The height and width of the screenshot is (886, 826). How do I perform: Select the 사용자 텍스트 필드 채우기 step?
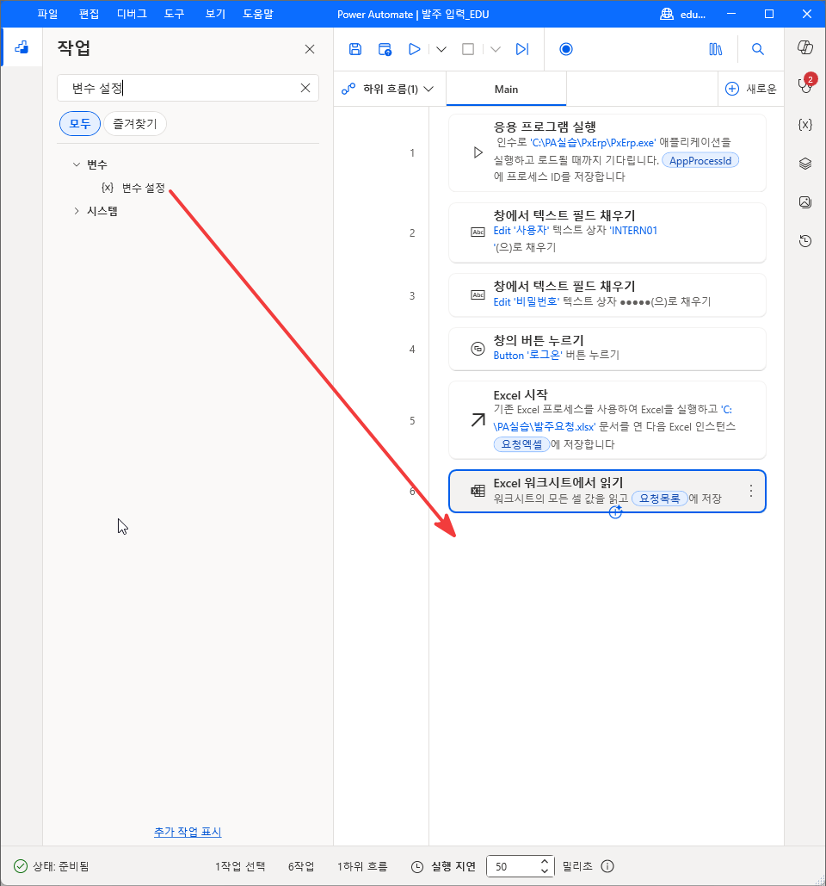(607, 232)
